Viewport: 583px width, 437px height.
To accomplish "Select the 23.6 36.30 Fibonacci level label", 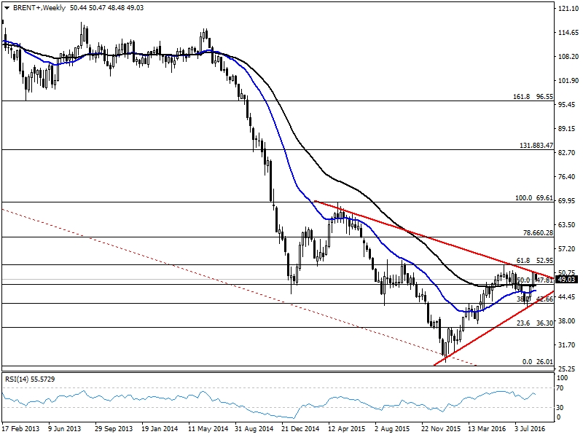I will pyautogui.click(x=535, y=323).
